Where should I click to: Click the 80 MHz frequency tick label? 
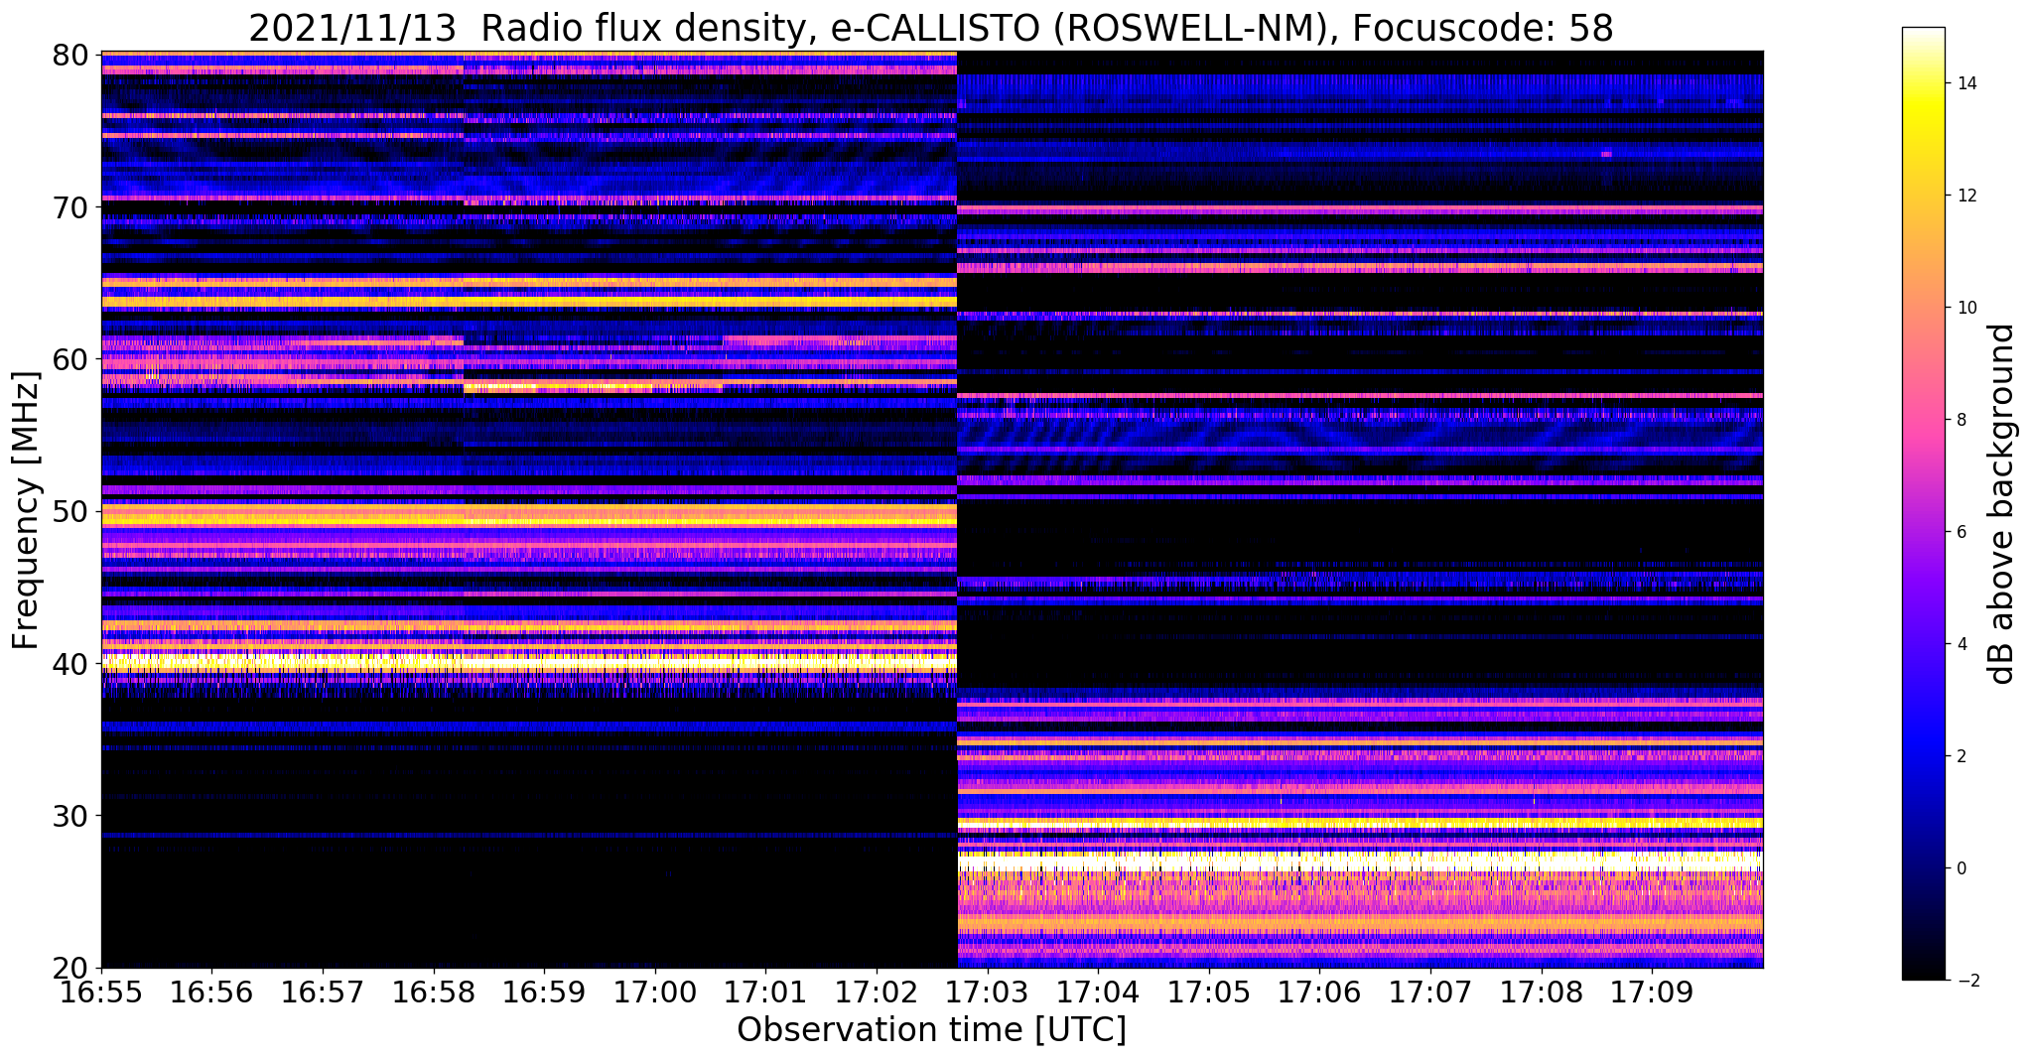point(69,55)
